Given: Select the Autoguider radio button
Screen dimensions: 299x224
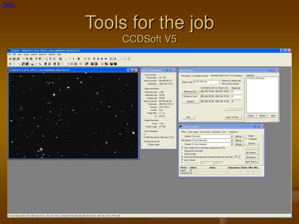Looking at the screenshot, I should coord(246,139).
